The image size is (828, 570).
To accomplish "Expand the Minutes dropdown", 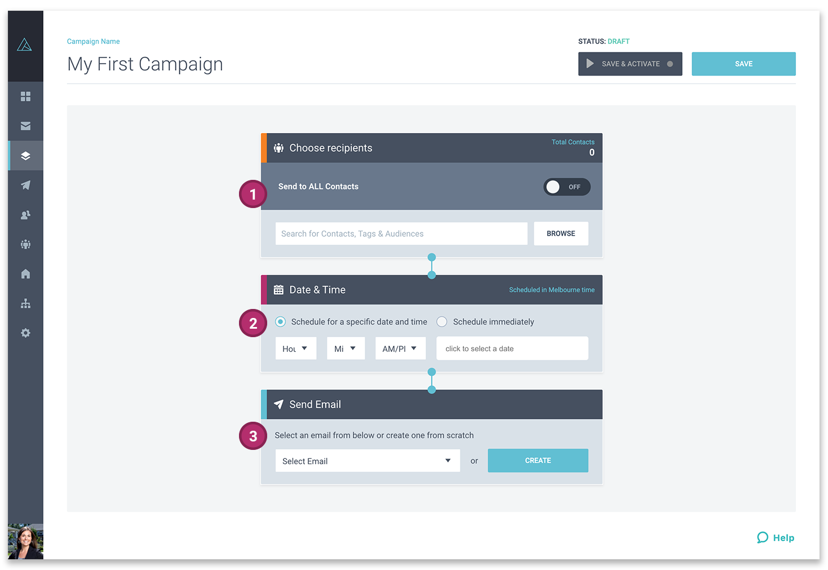I will 346,348.
